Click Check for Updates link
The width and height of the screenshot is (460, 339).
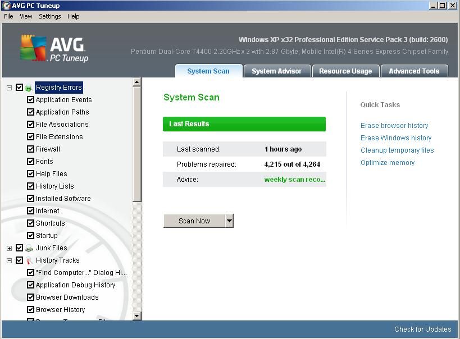click(x=423, y=329)
